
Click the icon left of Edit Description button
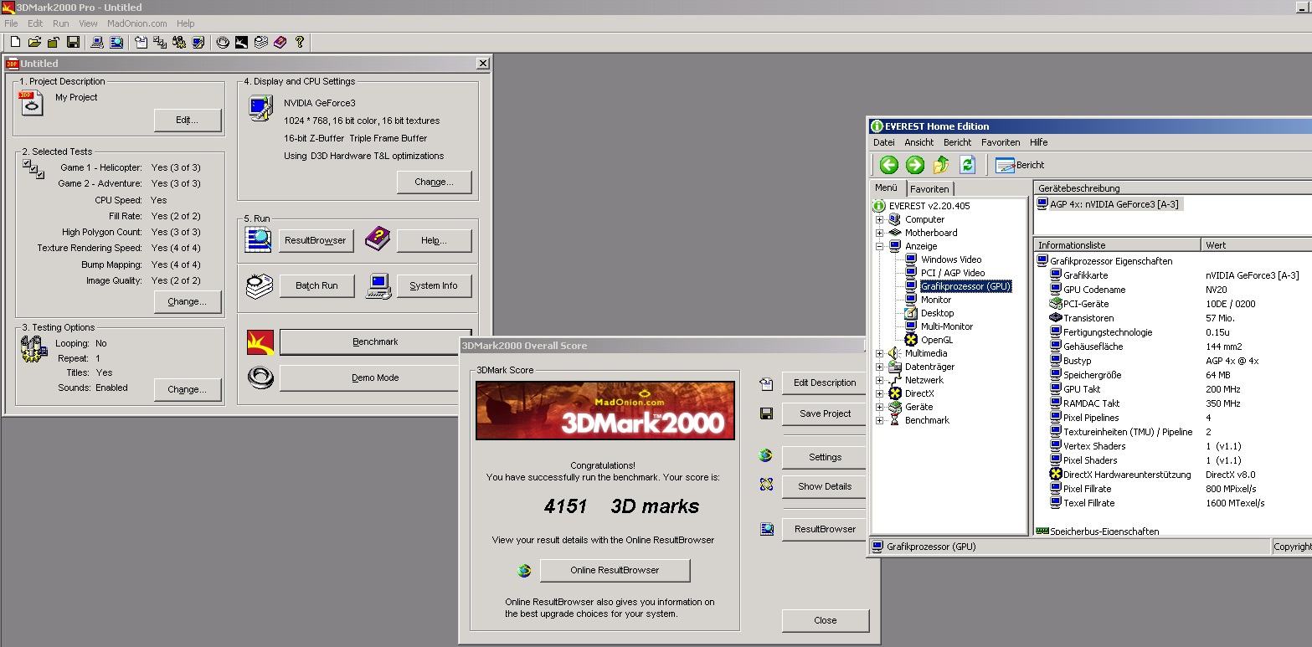tap(766, 383)
